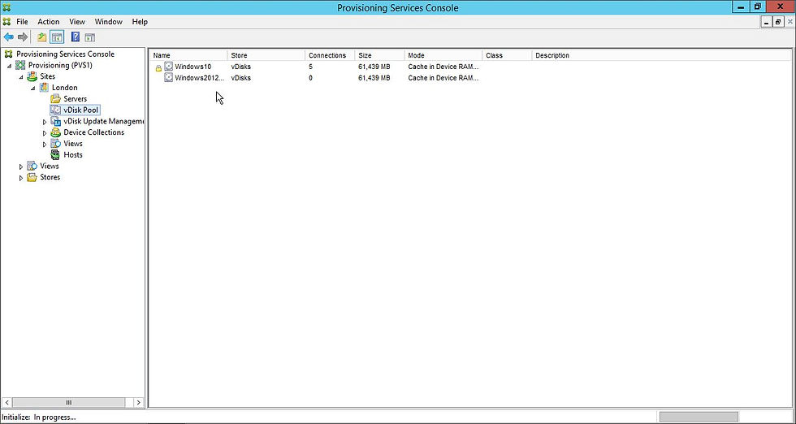Open the View menu
This screenshot has height=424, width=796.
[x=77, y=22]
